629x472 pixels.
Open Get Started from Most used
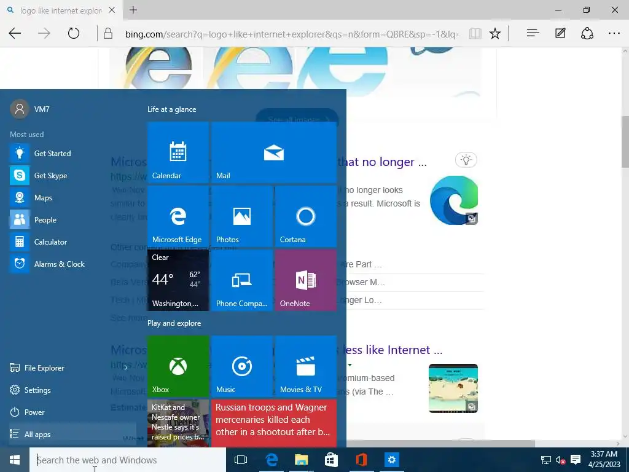pyautogui.click(x=72, y=153)
